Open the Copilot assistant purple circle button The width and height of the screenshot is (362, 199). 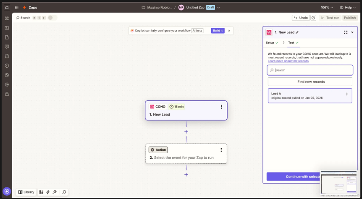click(6, 191)
